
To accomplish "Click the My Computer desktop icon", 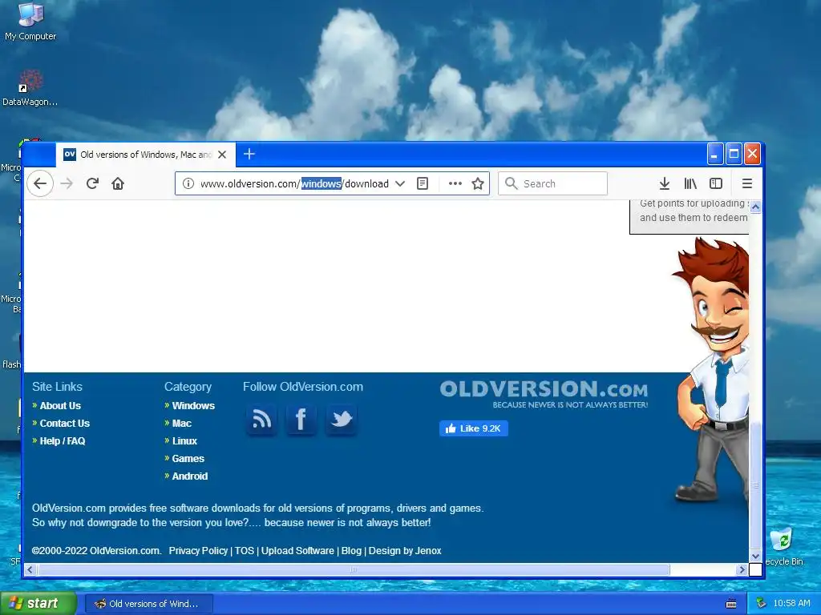I will [x=30, y=22].
